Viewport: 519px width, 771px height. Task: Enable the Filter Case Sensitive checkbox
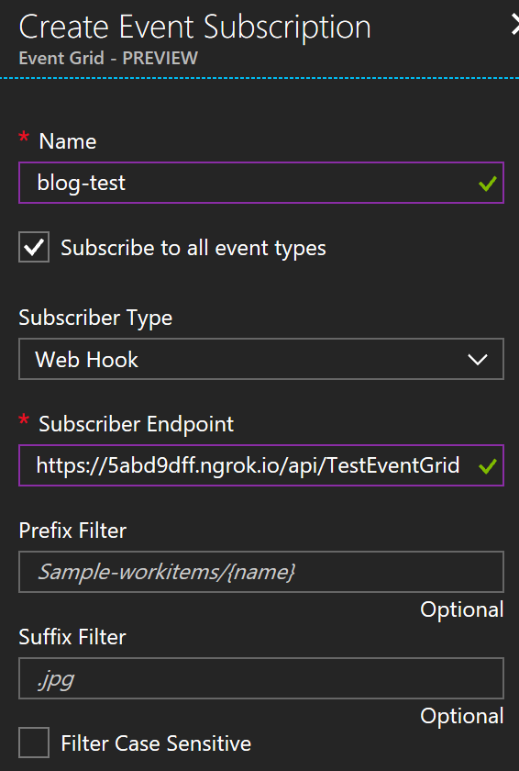pyautogui.click(x=34, y=743)
